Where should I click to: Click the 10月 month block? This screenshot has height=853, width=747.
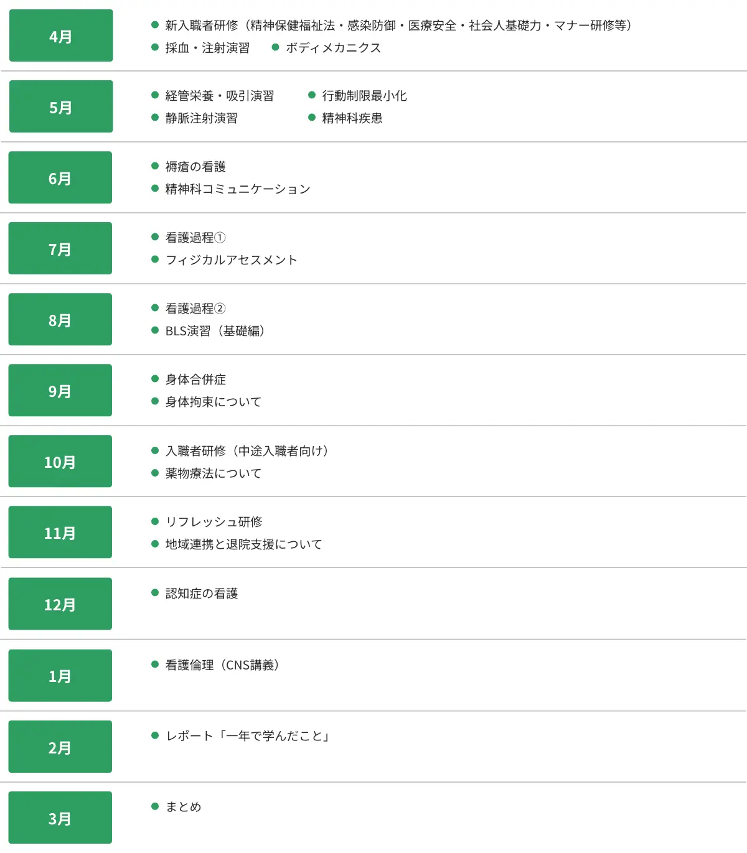coord(60,461)
